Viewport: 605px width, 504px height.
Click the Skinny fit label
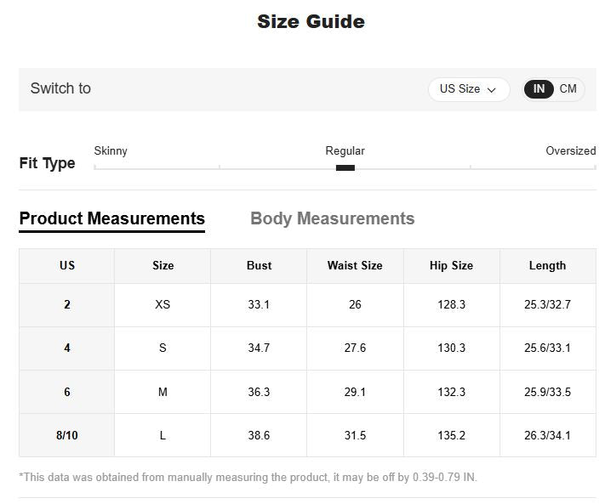(x=111, y=151)
